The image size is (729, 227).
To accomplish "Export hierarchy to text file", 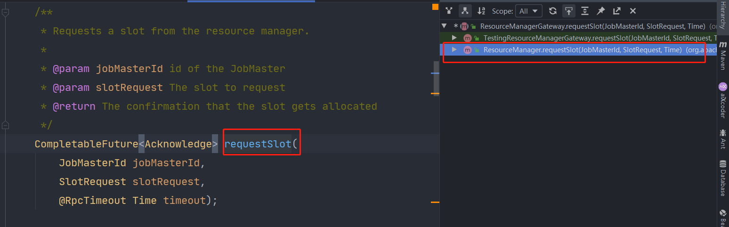I will (617, 11).
